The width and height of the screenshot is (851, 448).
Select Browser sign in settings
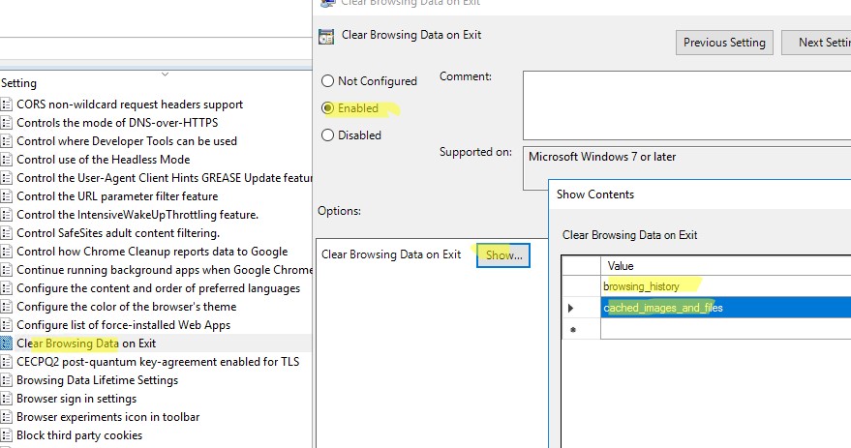(x=76, y=399)
